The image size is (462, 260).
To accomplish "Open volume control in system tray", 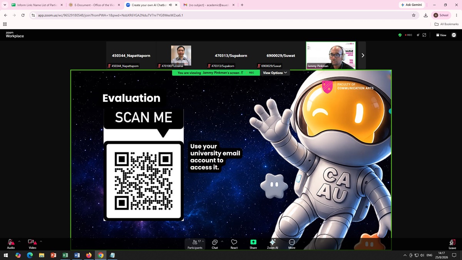I will click(x=422, y=255).
